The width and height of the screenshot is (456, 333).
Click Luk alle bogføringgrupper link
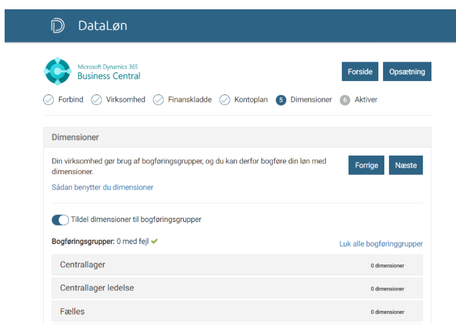(380, 244)
